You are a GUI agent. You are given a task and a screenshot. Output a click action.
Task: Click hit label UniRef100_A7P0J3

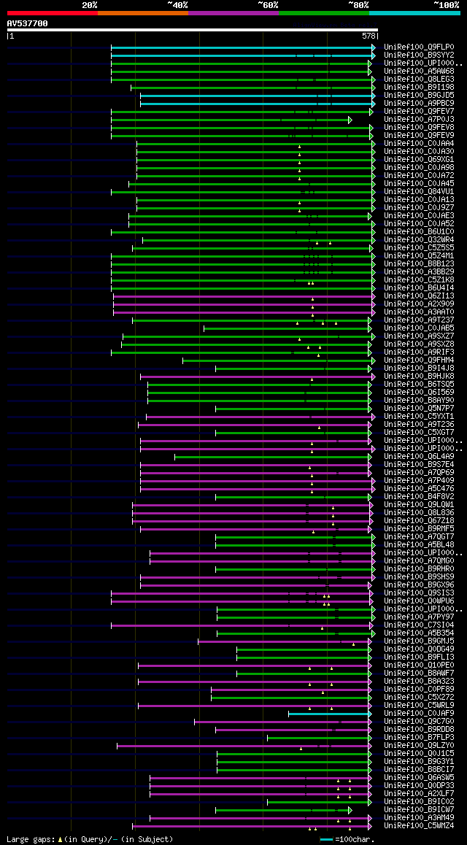pos(419,120)
